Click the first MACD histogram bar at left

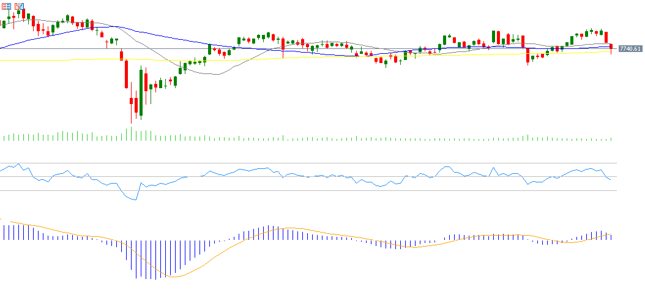(x=4, y=232)
